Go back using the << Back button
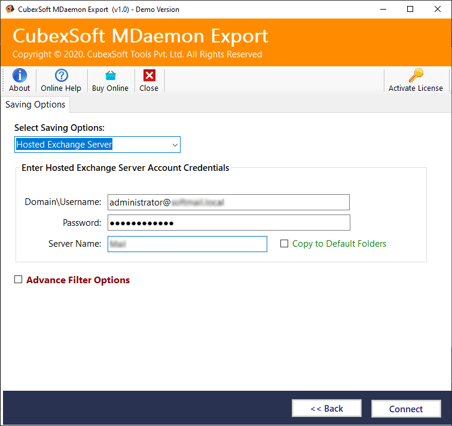Viewport: 452px width, 426px height. [x=326, y=409]
